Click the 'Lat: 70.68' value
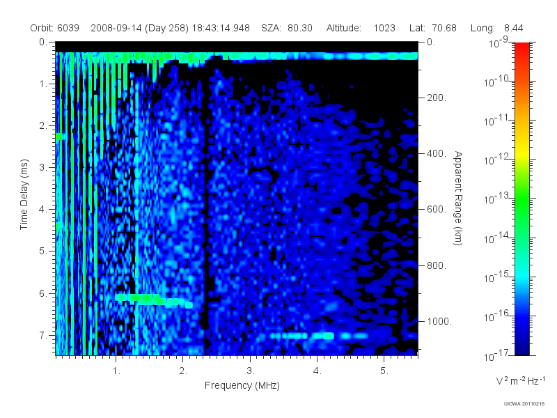This screenshot has height=418, width=557. pyautogui.click(x=432, y=28)
